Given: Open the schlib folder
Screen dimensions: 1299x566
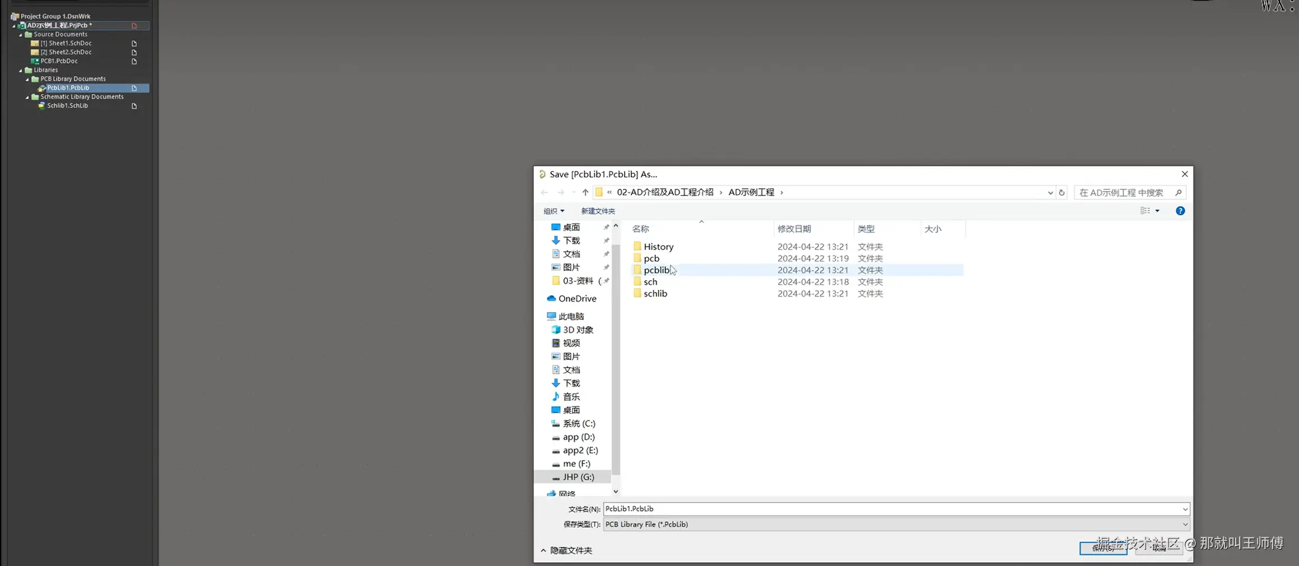Looking at the screenshot, I should [655, 294].
